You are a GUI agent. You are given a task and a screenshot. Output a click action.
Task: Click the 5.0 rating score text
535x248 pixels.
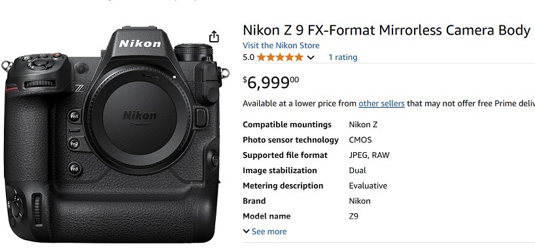(x=249, y=57)
